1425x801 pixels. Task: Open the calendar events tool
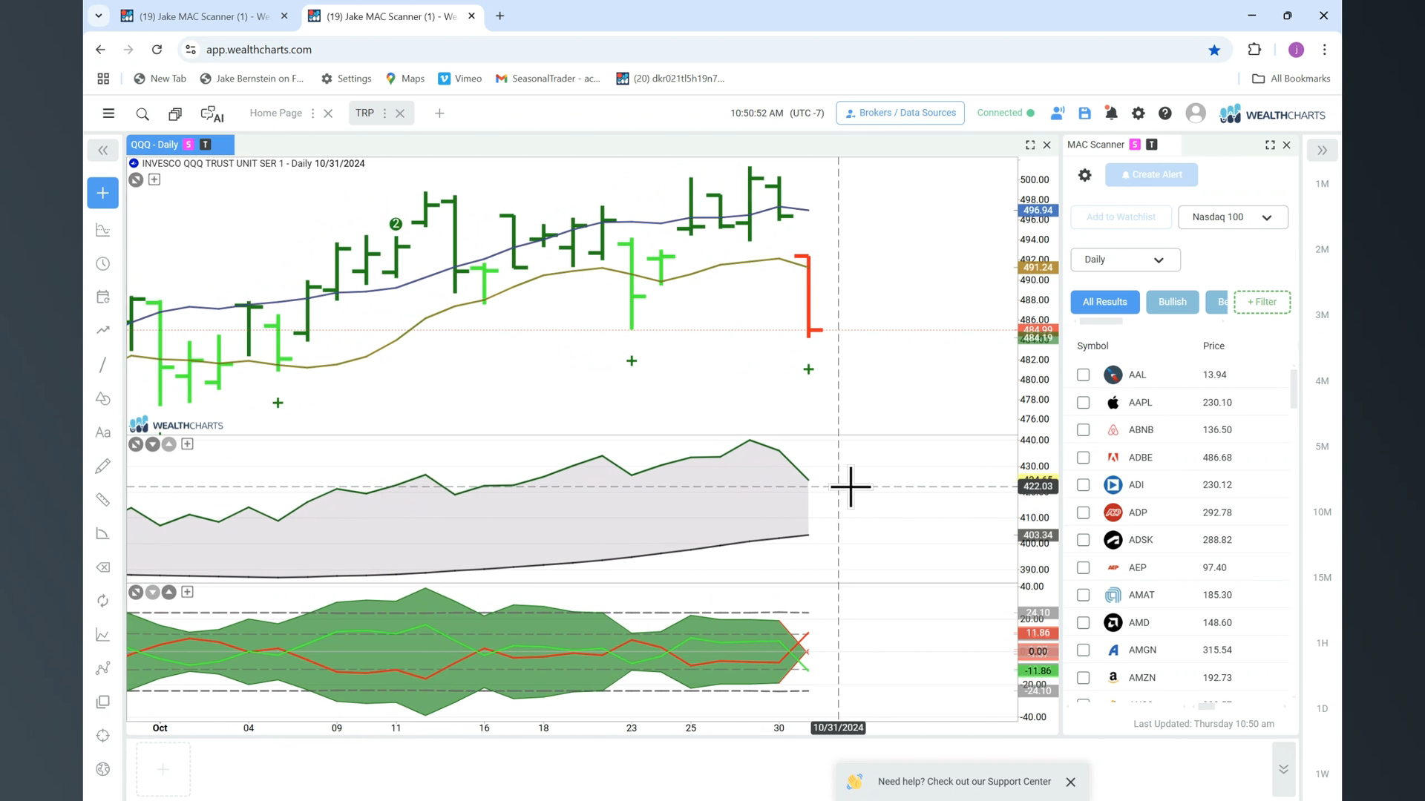pos(103,297)
